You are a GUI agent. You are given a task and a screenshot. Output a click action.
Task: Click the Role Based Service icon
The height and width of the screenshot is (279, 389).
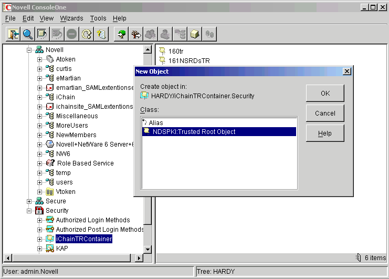coord(50,163)
